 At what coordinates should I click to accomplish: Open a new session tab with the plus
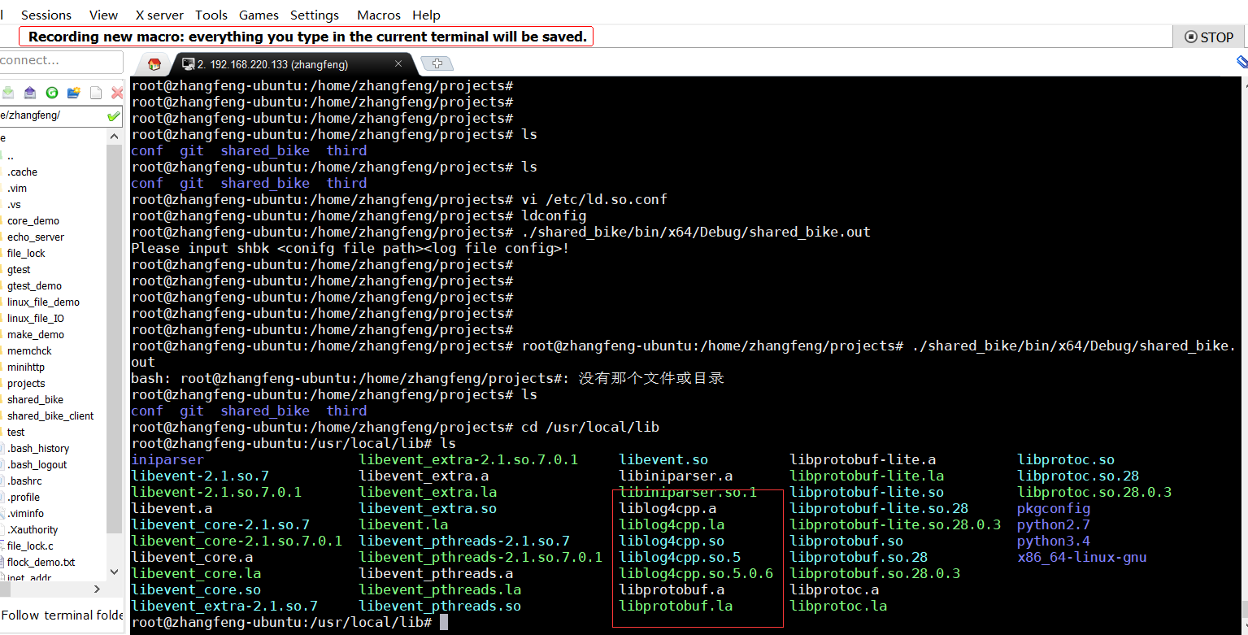[437, 63]
